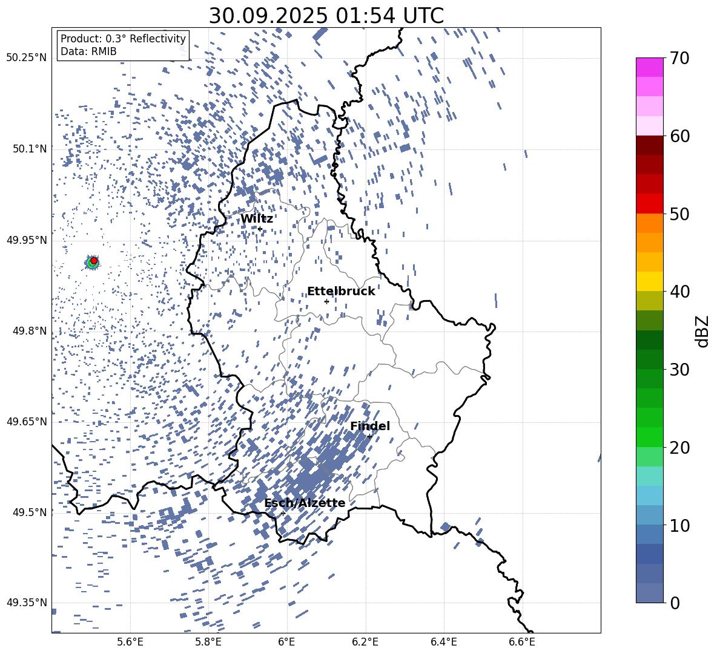Viewport: 717px width, 654px height.
Task: Select the Wiltz city label
Action: (257, 219)
